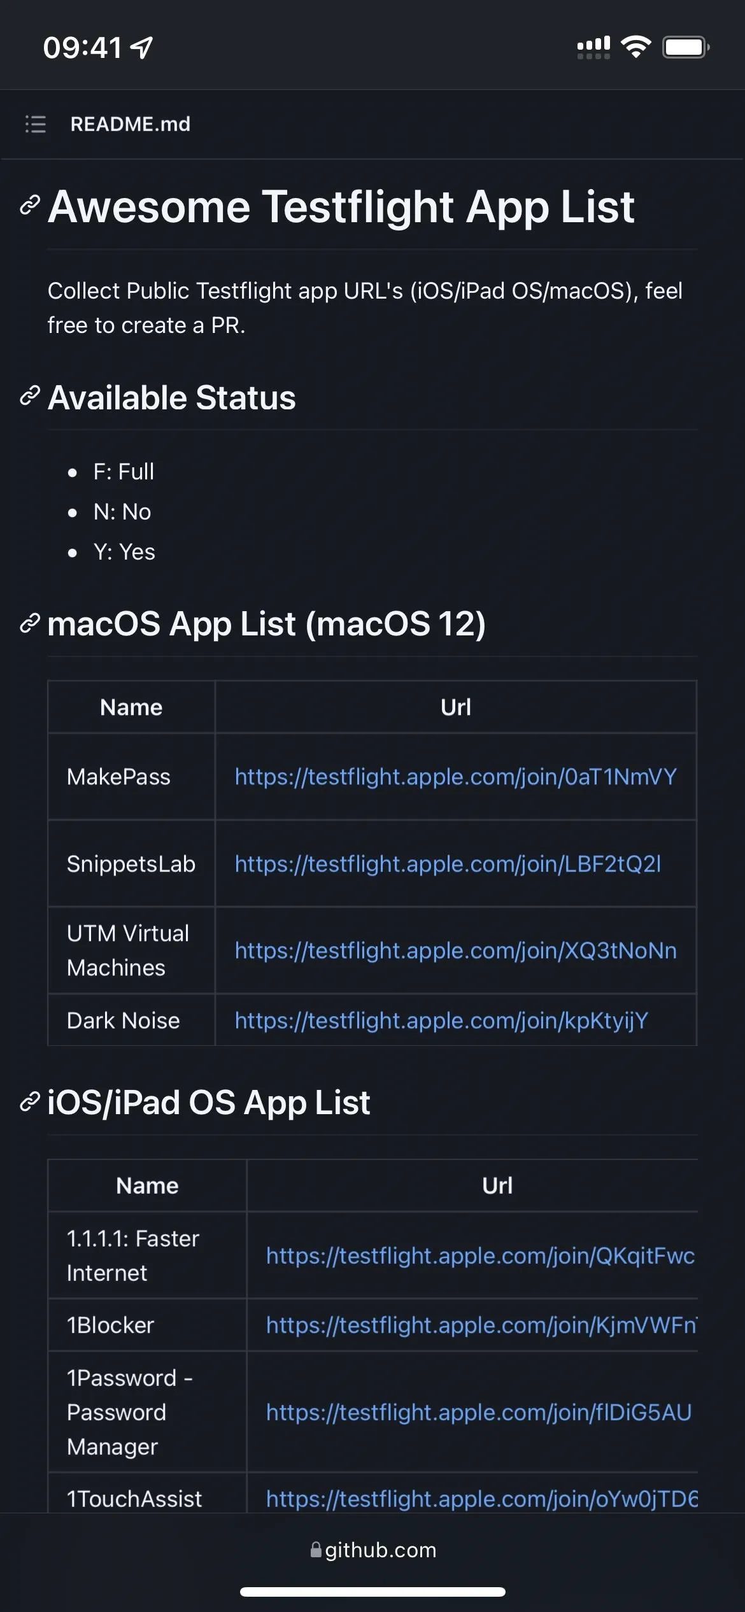This screenshot has height=1612, width=745.
Task: Tap the home indicator bar at bottom
Action: click(372, 1592)
